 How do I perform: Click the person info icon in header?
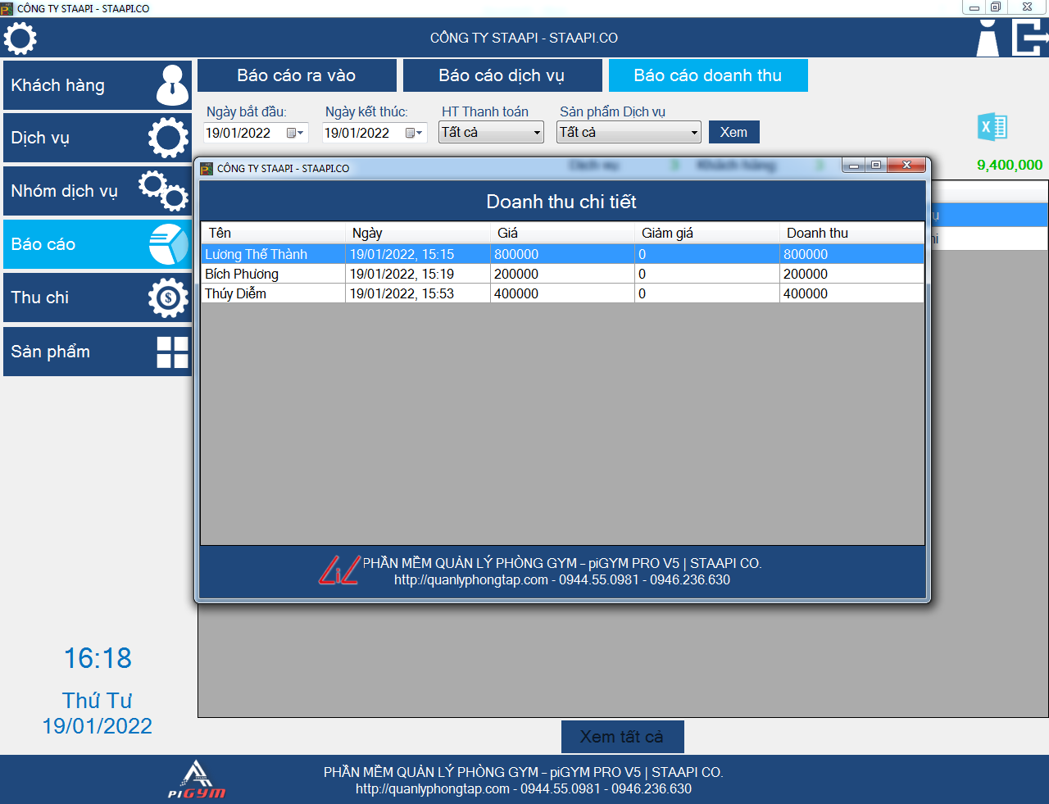(x=988, y=39)
